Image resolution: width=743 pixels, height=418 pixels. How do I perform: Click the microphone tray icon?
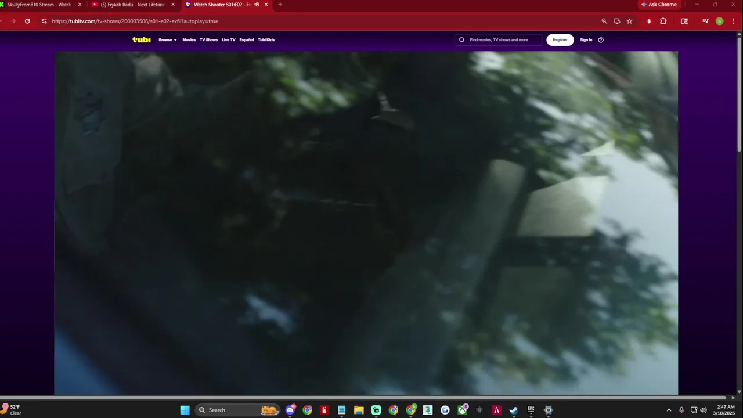pyautogui.click(x=681, y=410)
